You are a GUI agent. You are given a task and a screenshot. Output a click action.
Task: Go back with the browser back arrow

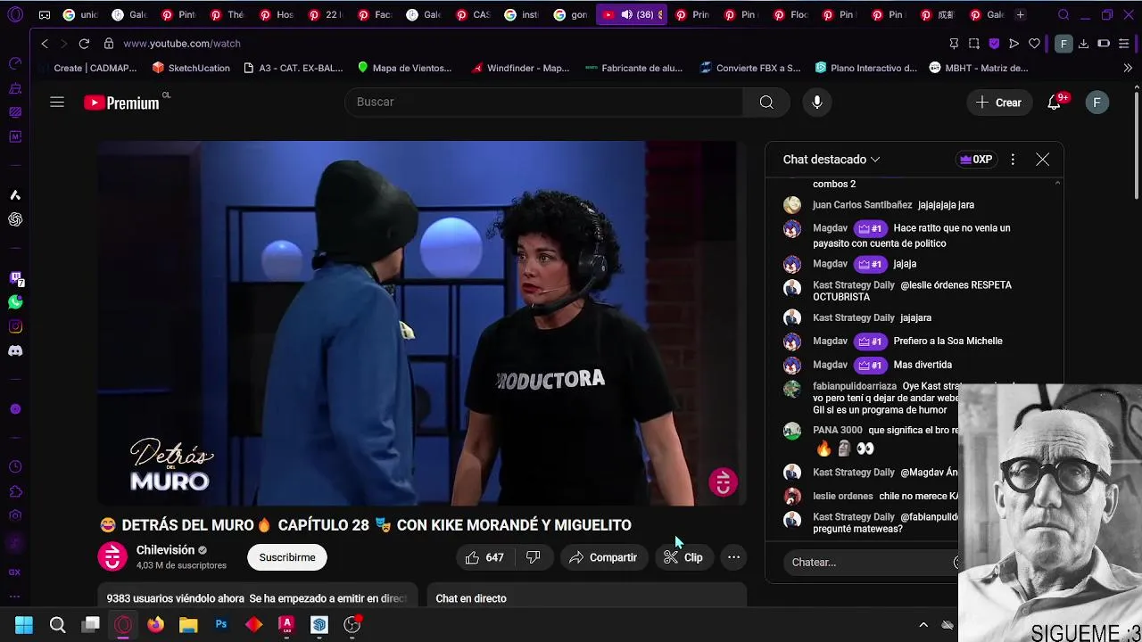click(x=45, y=43)
